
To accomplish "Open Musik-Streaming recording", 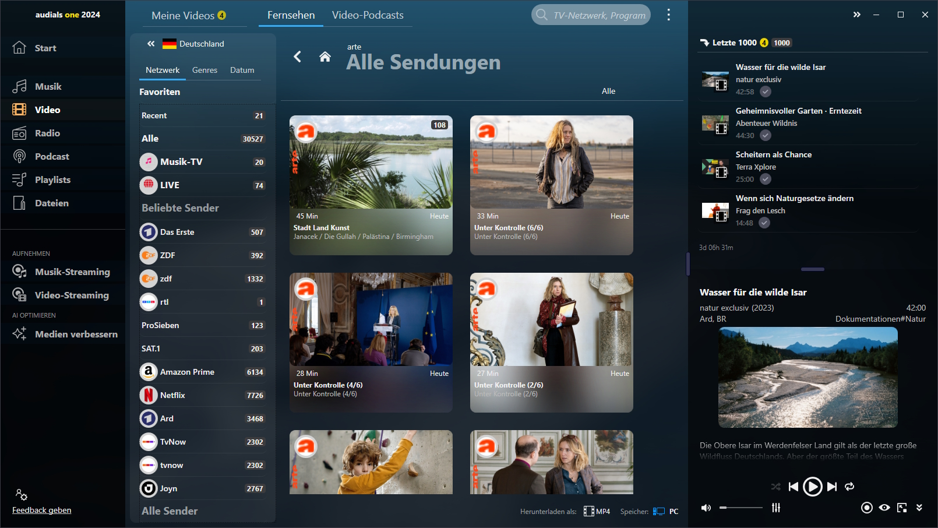I will click(61, 272).
